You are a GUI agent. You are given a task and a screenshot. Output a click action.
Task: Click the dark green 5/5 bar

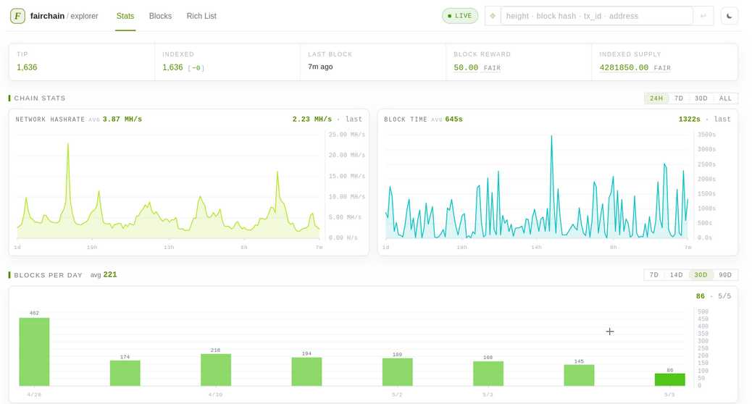(x=669, y=379)
